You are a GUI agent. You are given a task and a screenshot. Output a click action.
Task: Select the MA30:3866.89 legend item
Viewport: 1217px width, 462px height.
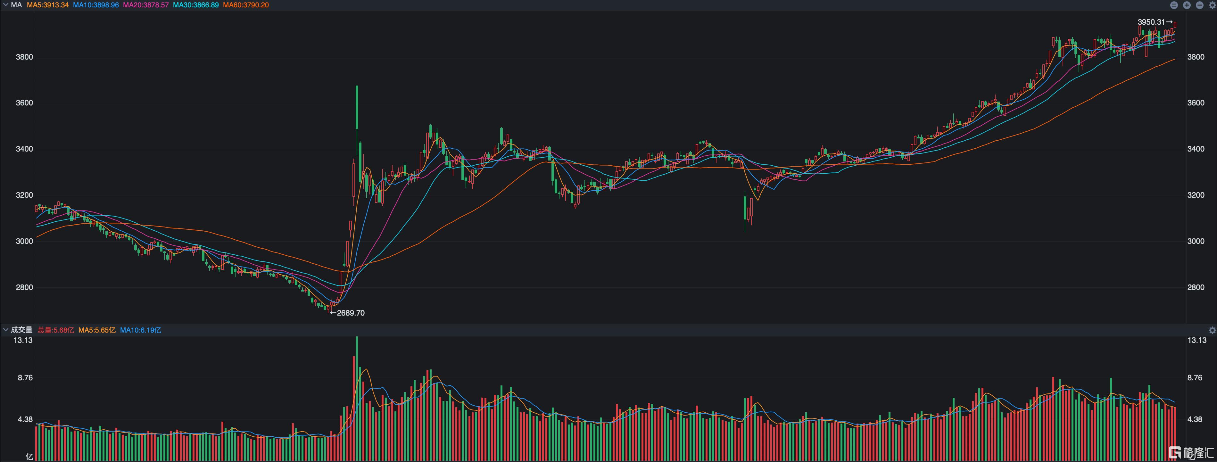(195, 5)
